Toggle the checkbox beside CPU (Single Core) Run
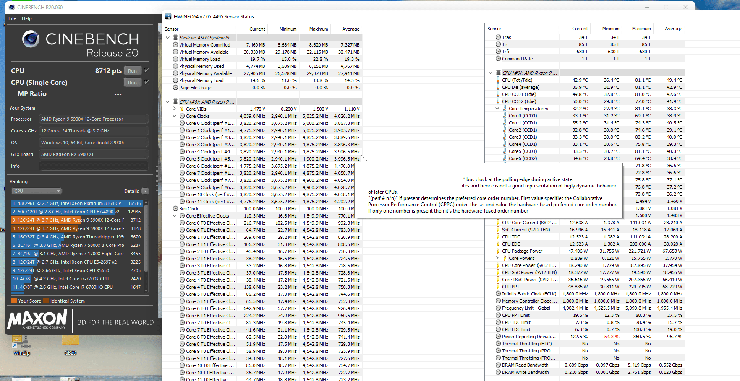The image size is (740, 381). tap(147, 82)
